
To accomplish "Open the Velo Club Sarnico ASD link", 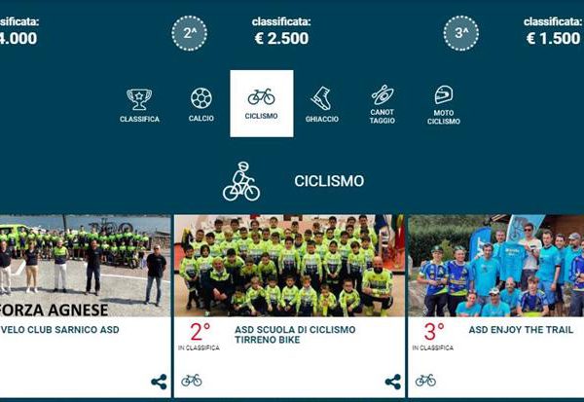I will point(60,330).
